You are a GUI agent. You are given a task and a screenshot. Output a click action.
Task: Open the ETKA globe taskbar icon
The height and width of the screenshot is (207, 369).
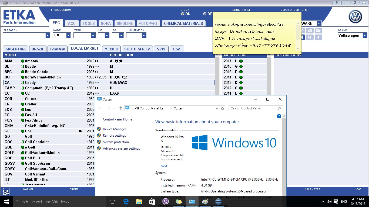tap(218, 202)
